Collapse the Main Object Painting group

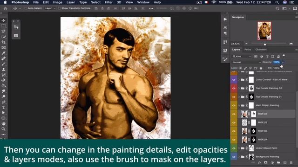(x=239, y=105)
